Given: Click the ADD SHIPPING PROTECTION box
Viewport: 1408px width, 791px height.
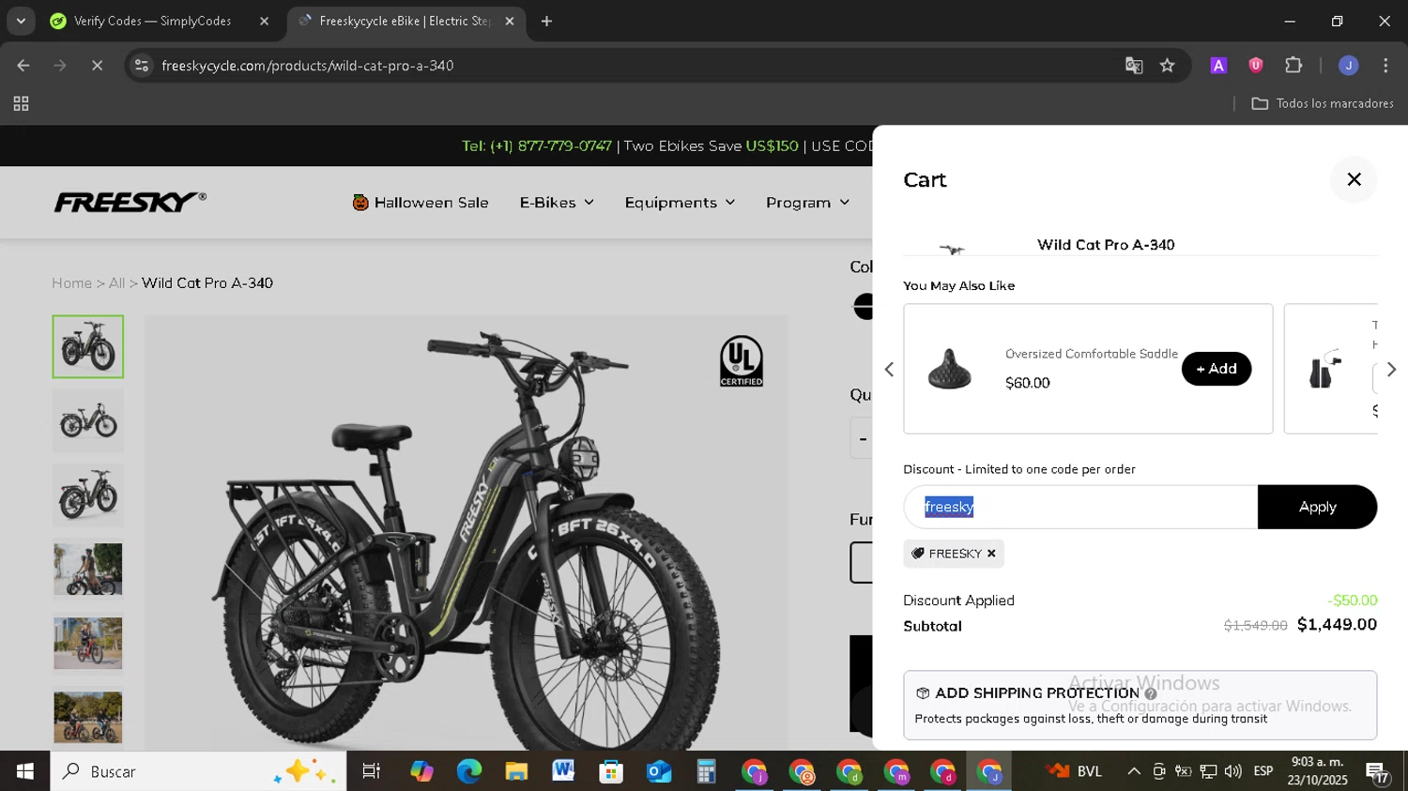Looking at the screenshot, I should 1140,705.
